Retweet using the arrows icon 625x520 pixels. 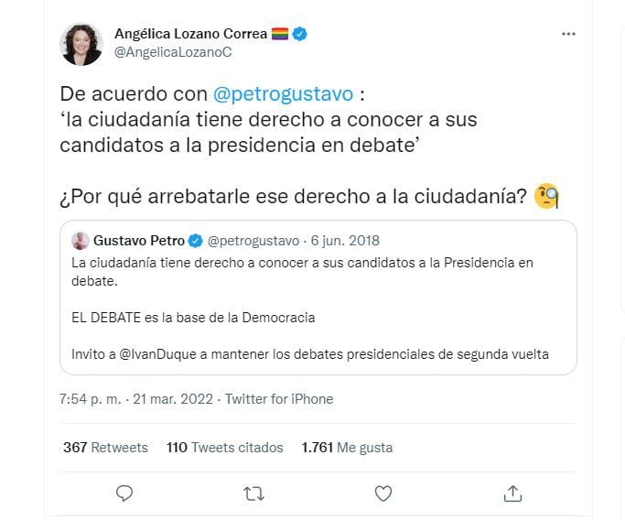[x=255, y=493]
